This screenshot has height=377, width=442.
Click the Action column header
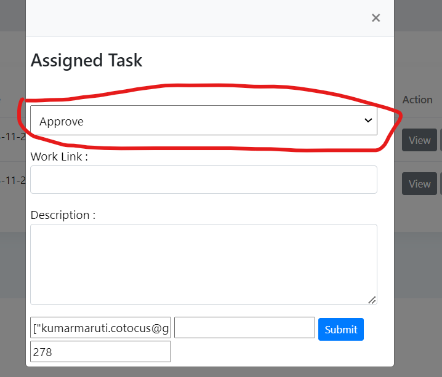417,100
